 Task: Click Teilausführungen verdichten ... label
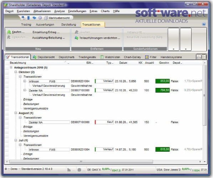[100, 38]
